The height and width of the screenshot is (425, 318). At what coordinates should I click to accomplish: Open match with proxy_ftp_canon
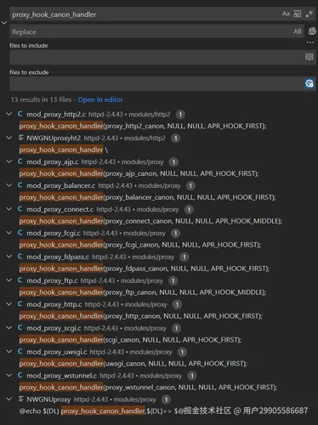tap(143, 292)
